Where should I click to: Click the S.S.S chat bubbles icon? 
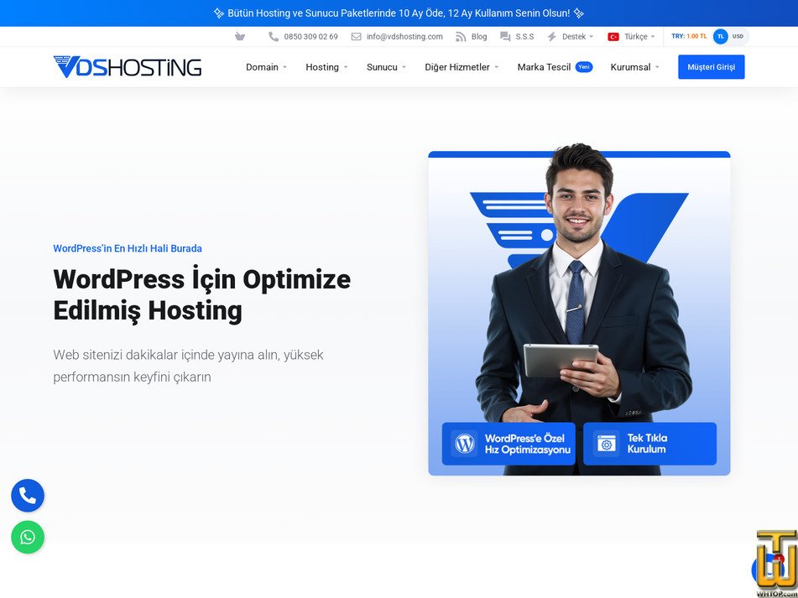505,37
